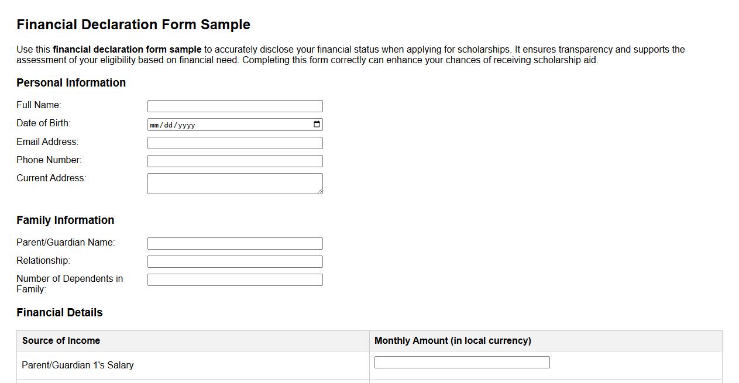Click the Parent/Guardian Name input field
This screenshot has height=383, width=739.
point(235,243)
